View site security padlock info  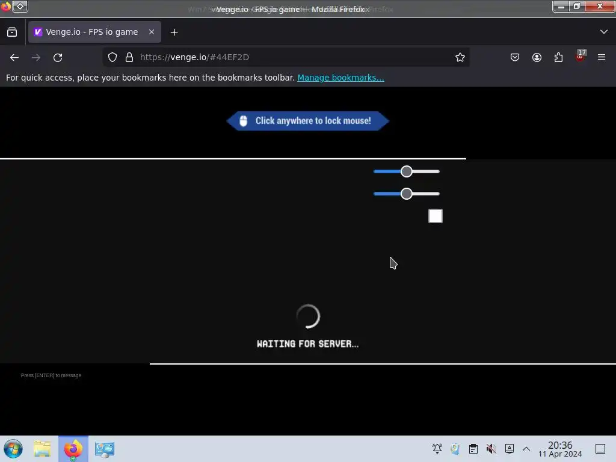coord(129,57)
